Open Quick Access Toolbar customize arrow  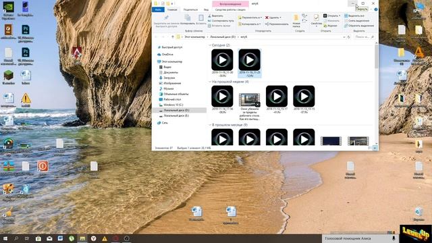(172, 3)
